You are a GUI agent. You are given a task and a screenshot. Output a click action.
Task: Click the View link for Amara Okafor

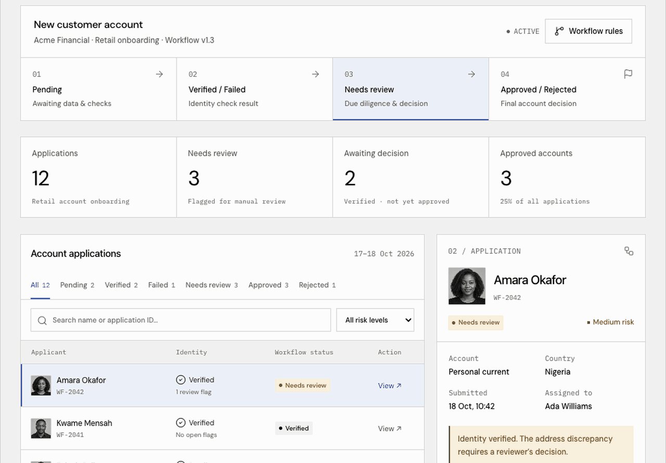(x=390, y=385)
